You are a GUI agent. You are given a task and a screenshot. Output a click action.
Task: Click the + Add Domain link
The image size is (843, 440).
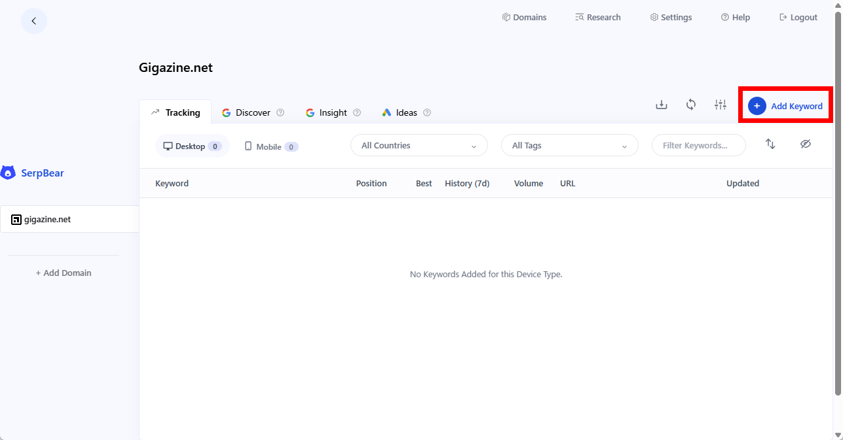pyautogui.click(x=64, y=273)
